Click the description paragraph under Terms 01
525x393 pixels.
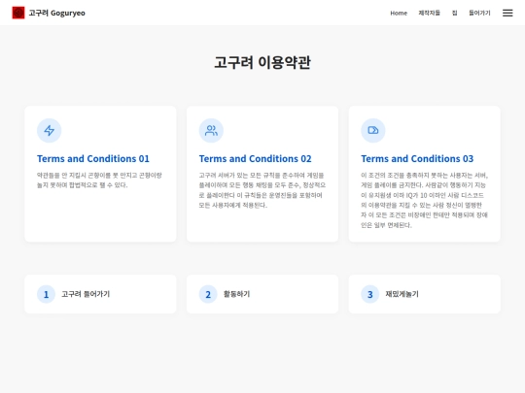point(99,180)
